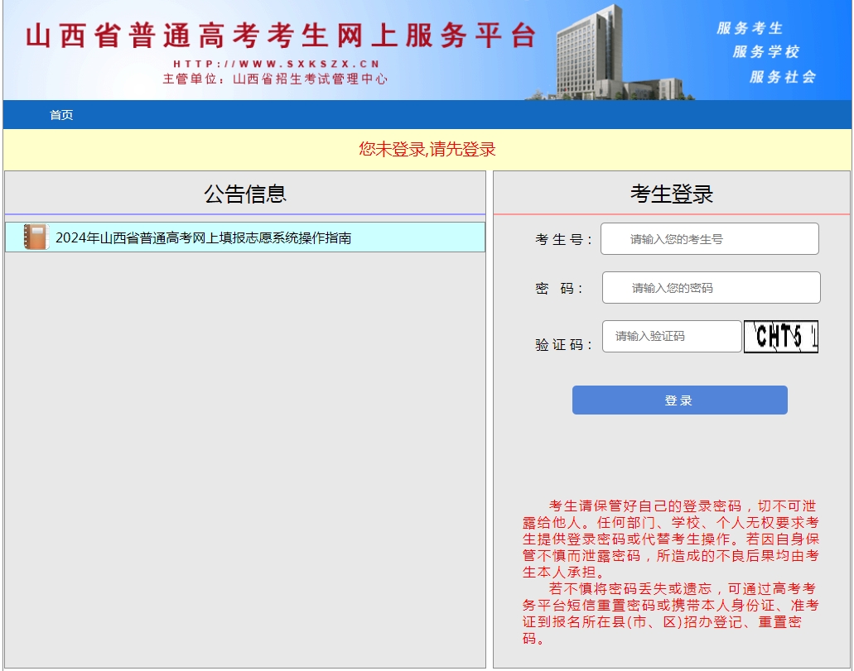Open the 首页 menu item
The image size is (854, 671).
coord(61,115)
